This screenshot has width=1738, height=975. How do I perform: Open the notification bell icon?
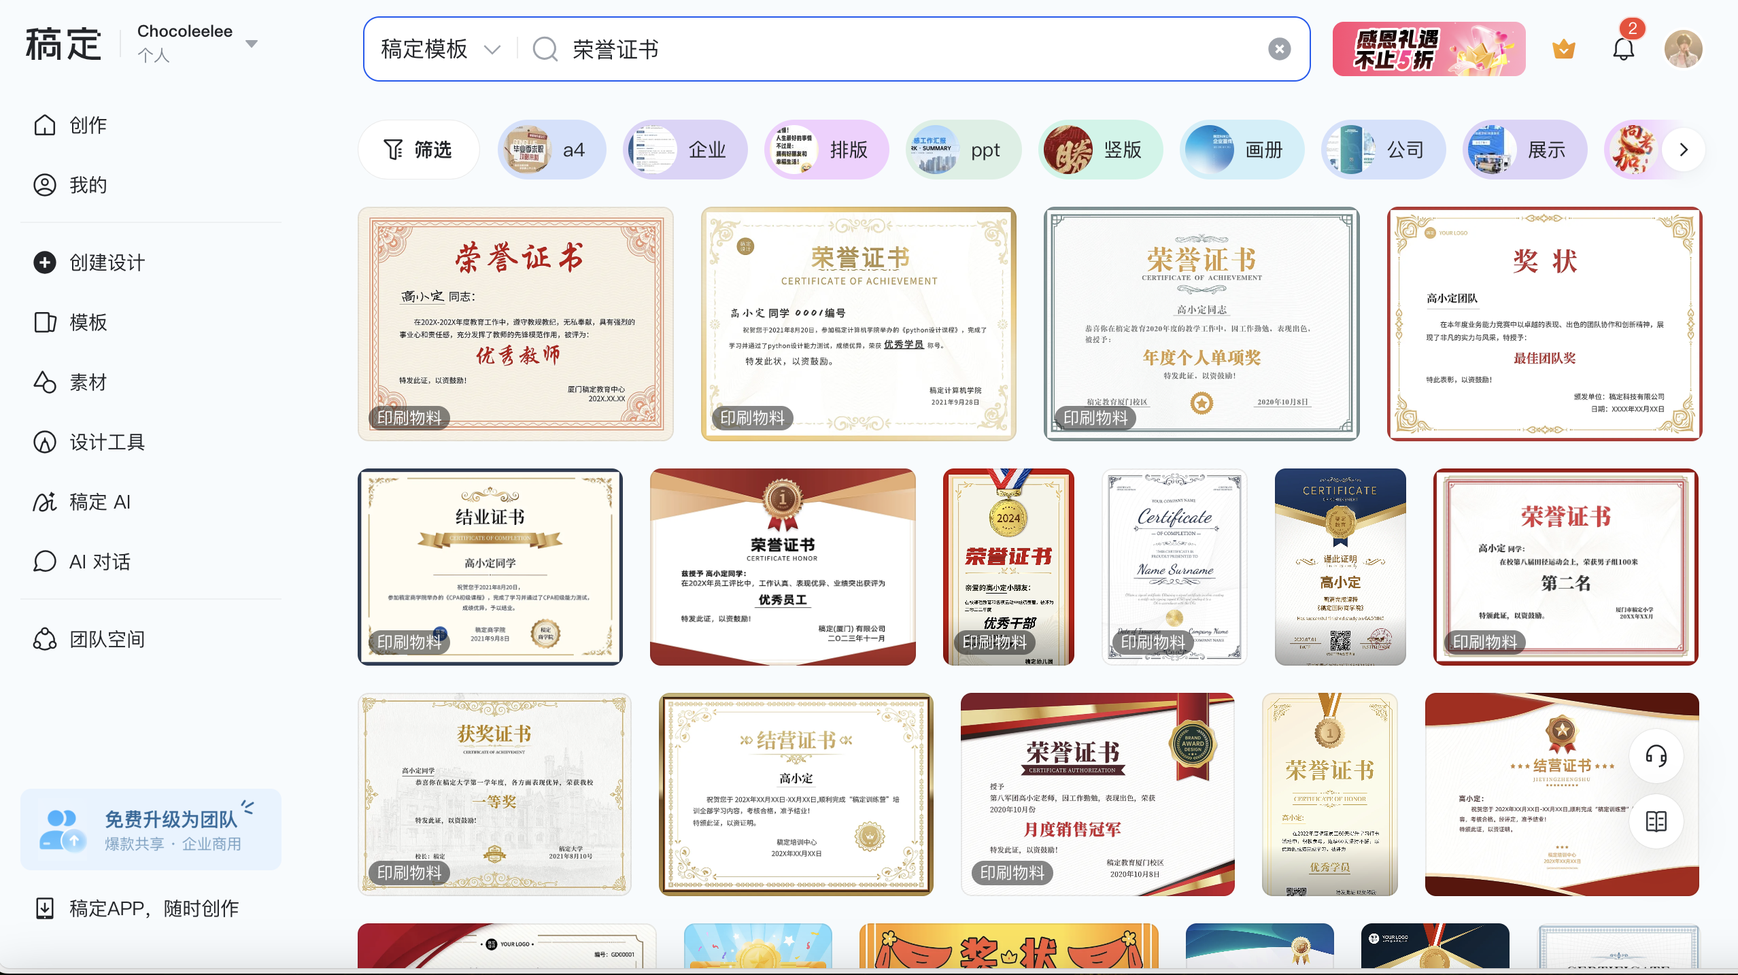(x=1623, y=49)
